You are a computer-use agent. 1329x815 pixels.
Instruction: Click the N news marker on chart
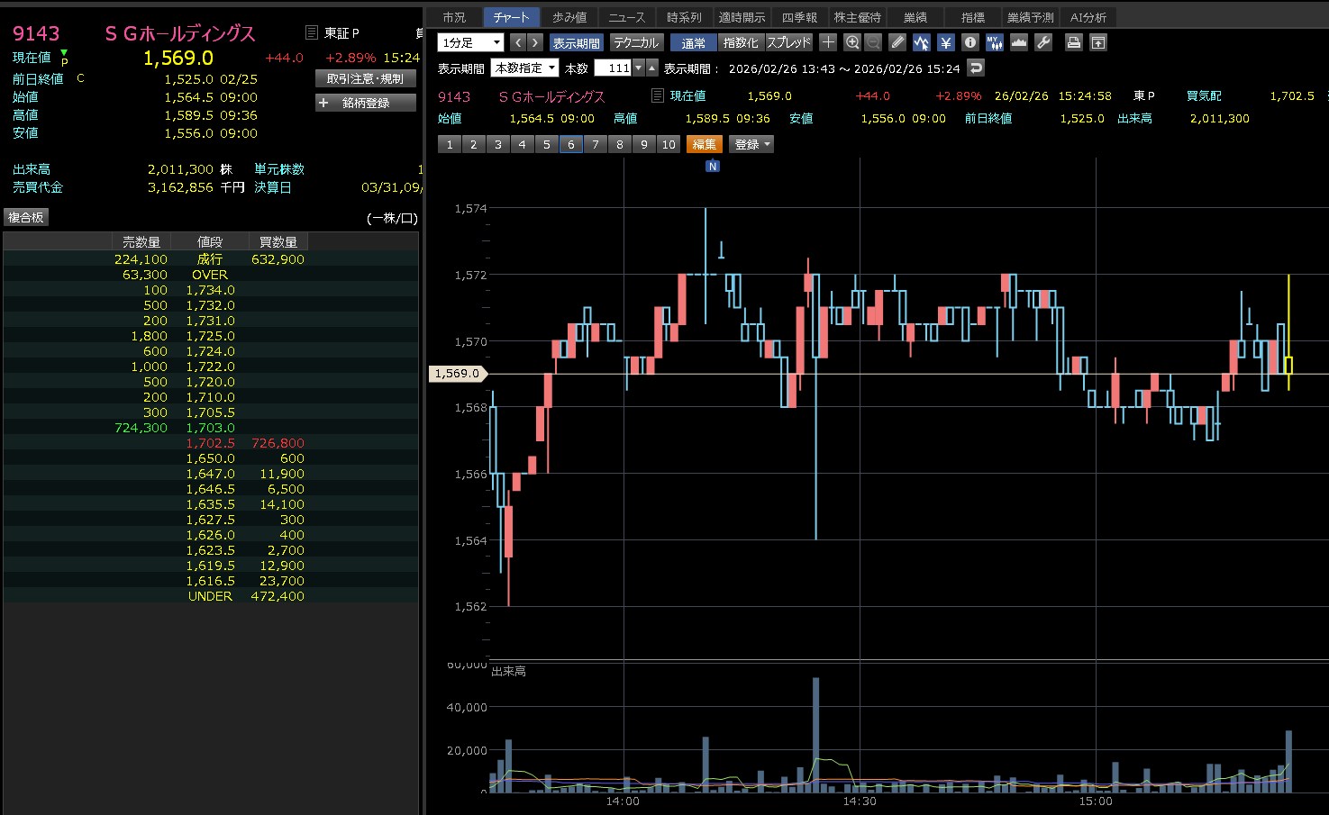click(x=713, y=166)
